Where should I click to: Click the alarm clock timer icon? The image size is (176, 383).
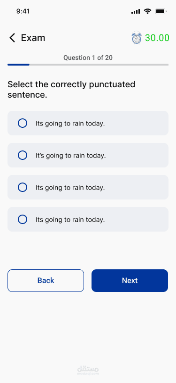coord(137,38)
